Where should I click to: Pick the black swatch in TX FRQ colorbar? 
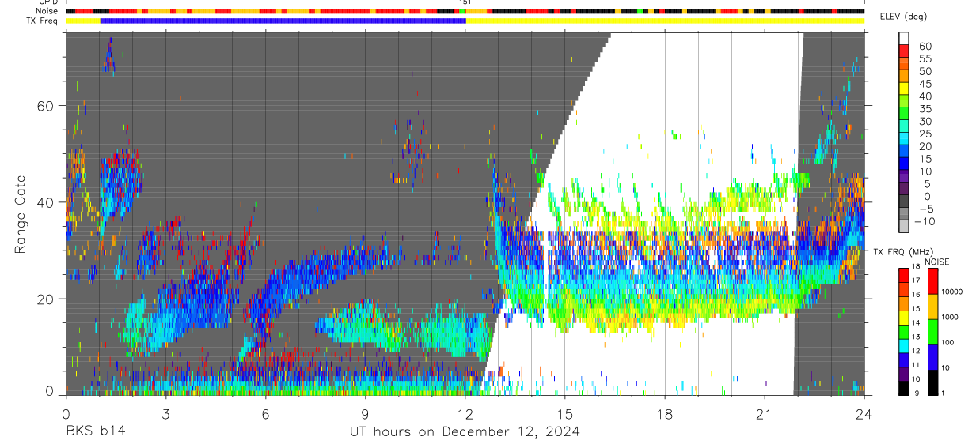[x=904, y=386]
